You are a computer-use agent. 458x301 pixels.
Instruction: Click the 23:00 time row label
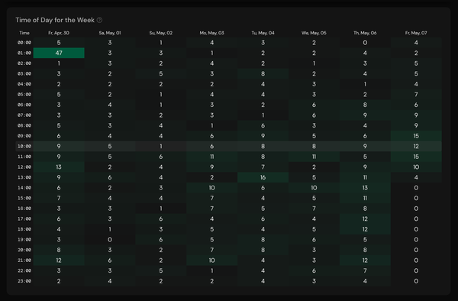[24, 281]
